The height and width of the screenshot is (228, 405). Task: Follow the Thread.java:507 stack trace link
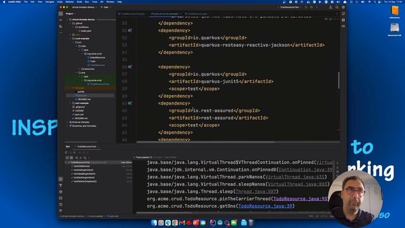tap(256, 191)
